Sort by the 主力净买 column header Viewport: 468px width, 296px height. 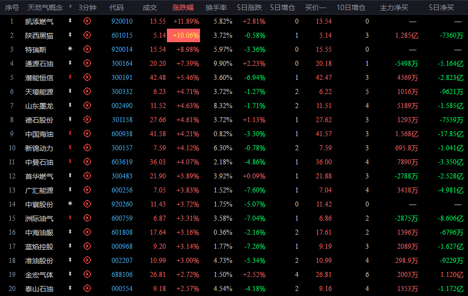[x=394, y=8]
